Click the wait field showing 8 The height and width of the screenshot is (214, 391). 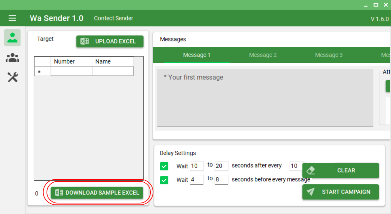coord(221,180)
